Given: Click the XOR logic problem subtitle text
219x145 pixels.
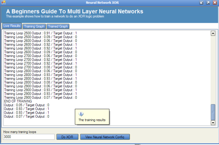Looking at the screenshot, I should pos(55,16).
